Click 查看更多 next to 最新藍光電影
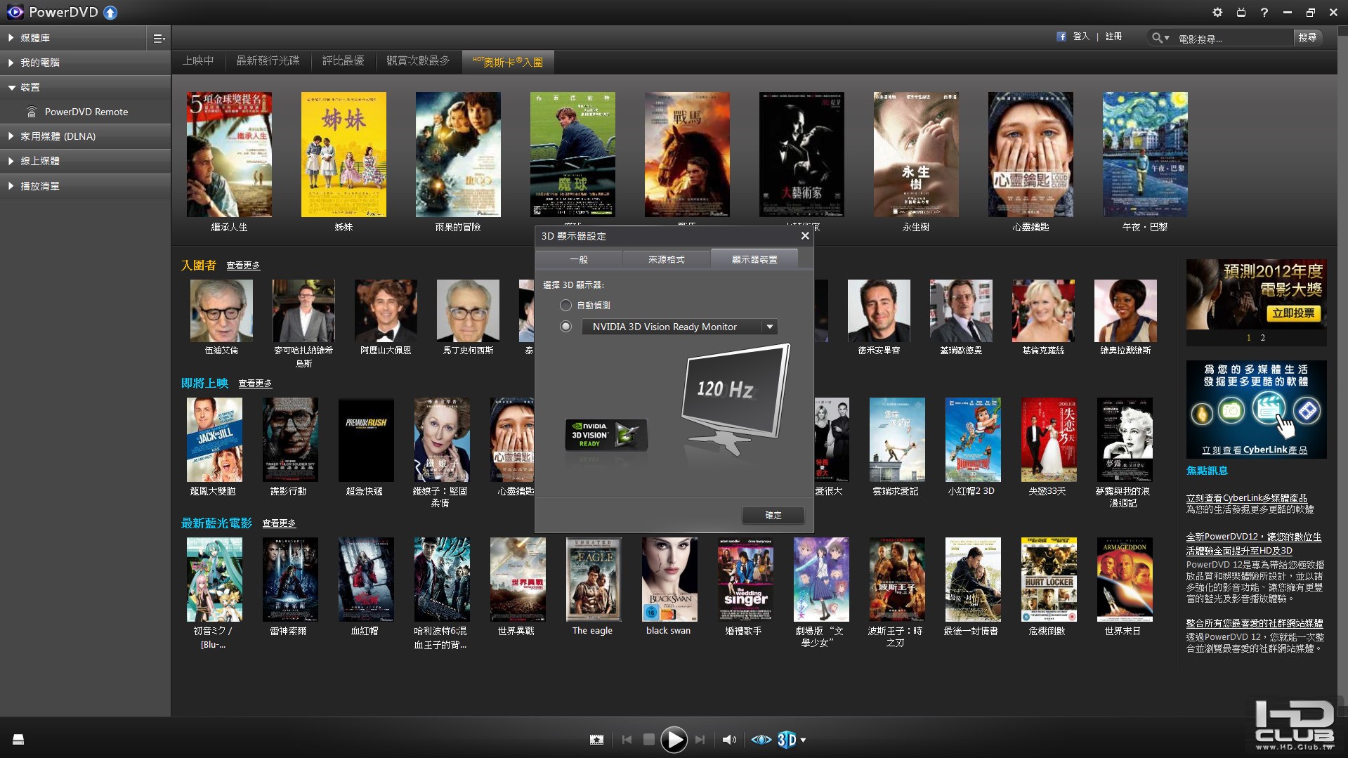Screen dimensions: 1348x758 279,523
